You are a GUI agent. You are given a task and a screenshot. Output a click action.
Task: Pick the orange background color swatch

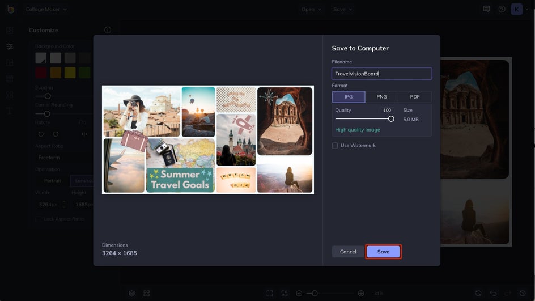(56, 73)
